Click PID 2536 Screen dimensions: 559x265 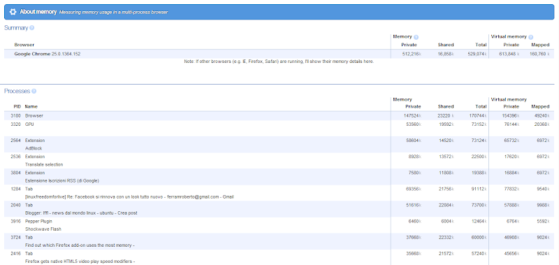click(x=16, y=157)
